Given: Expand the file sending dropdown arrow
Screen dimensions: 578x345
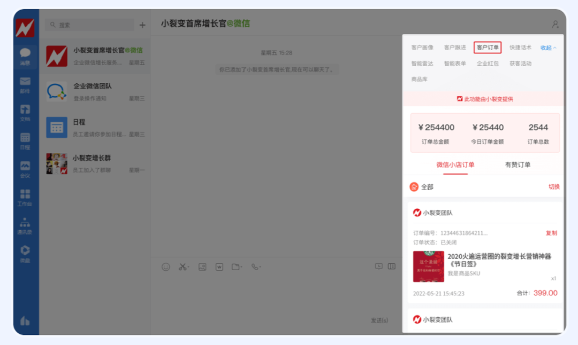Looking at the screenshot, I should tap(242, 266).
